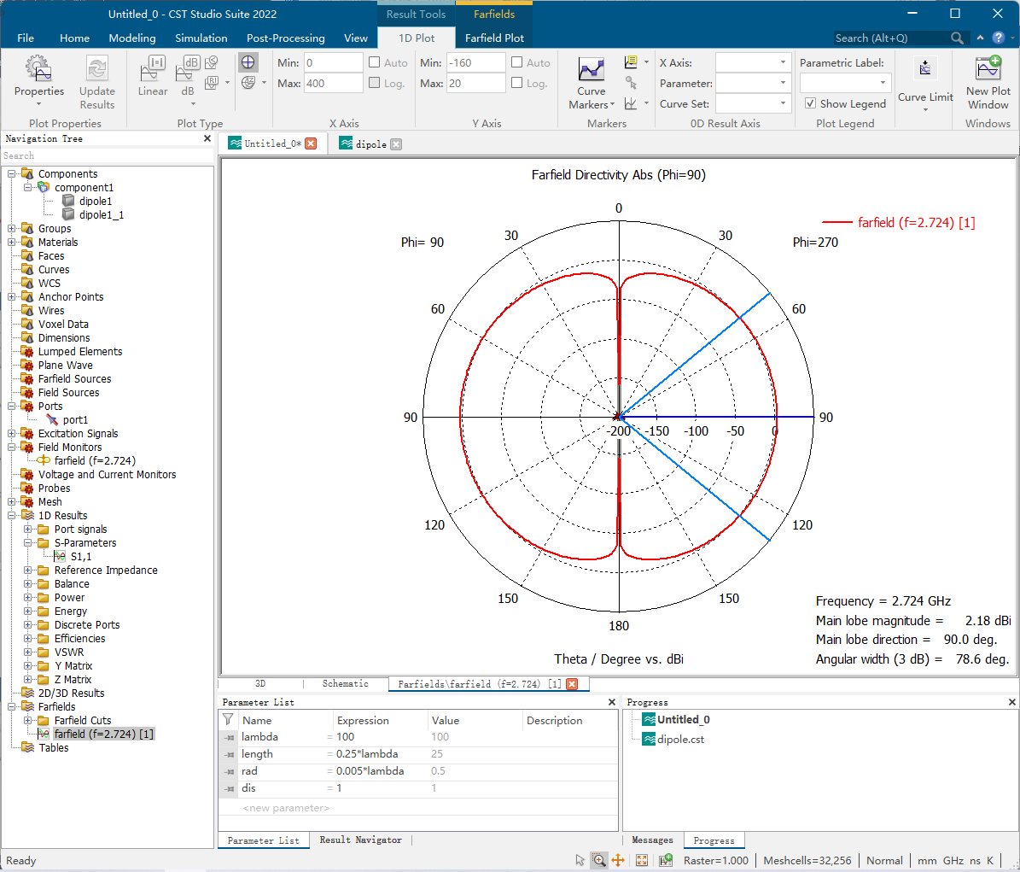The height and width of the screenshot is (872, 1020).
Task: Collapse the S-Parameters folder
Action: coord(28,542)
